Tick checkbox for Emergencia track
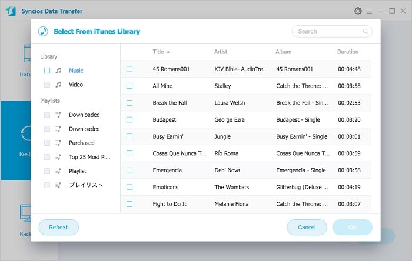Screen dimensions: 412x261 pyautogui.click(x=129, y=170)
